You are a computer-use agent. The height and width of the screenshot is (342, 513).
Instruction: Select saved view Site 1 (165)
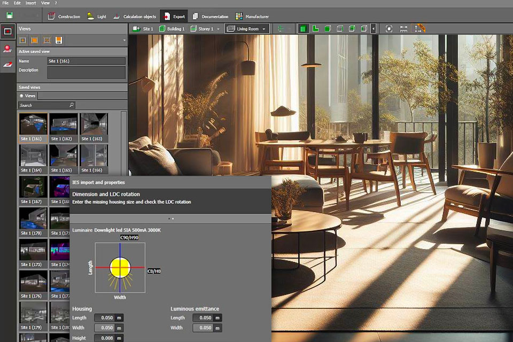click(x=64, y=159)
